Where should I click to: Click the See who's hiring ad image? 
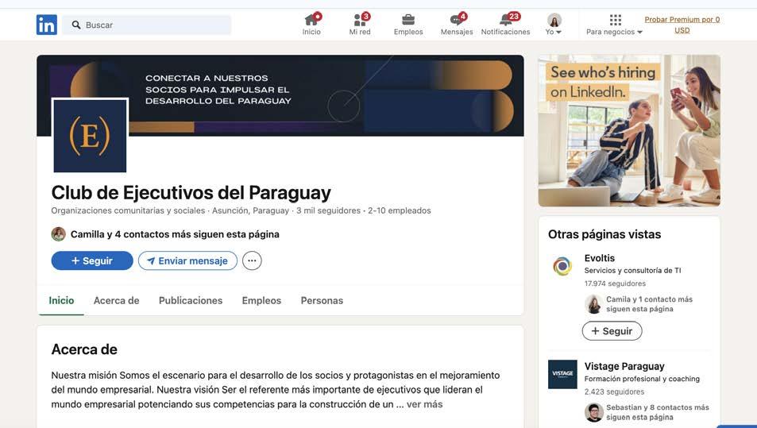tap(629, 131)
